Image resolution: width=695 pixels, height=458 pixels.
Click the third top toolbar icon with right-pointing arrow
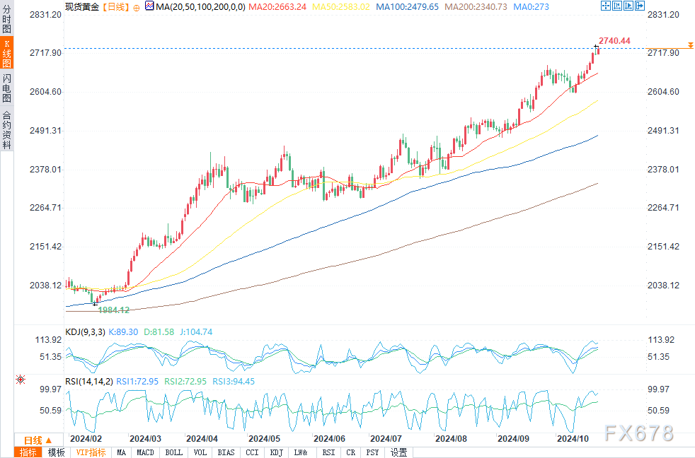[628, 6]
